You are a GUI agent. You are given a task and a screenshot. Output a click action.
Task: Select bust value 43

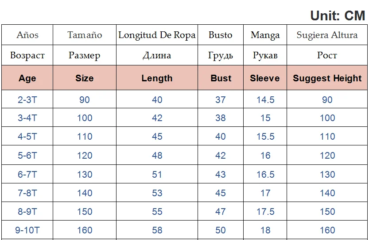coord(221,174)
